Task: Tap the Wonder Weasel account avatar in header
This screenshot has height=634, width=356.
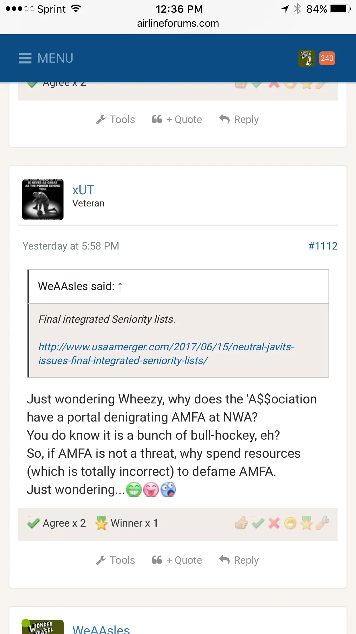Action: click(307, 58)
